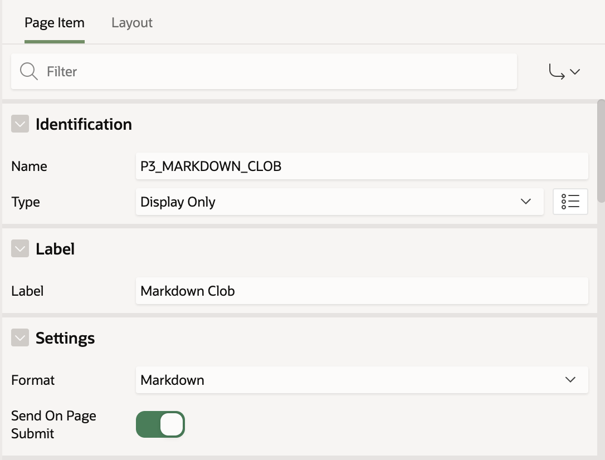The height and width of the screenshot is (460, 605).
Task: Toggle the Send On Page Submit switch
Action: click(160, 424)
